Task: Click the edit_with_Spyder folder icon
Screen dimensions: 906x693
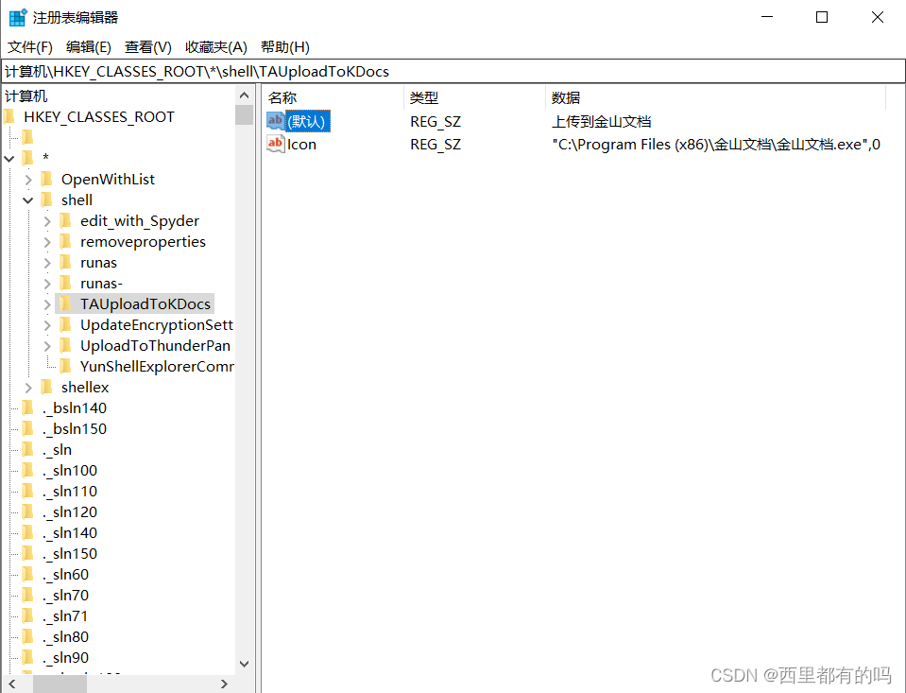Action: coord(66,220)
